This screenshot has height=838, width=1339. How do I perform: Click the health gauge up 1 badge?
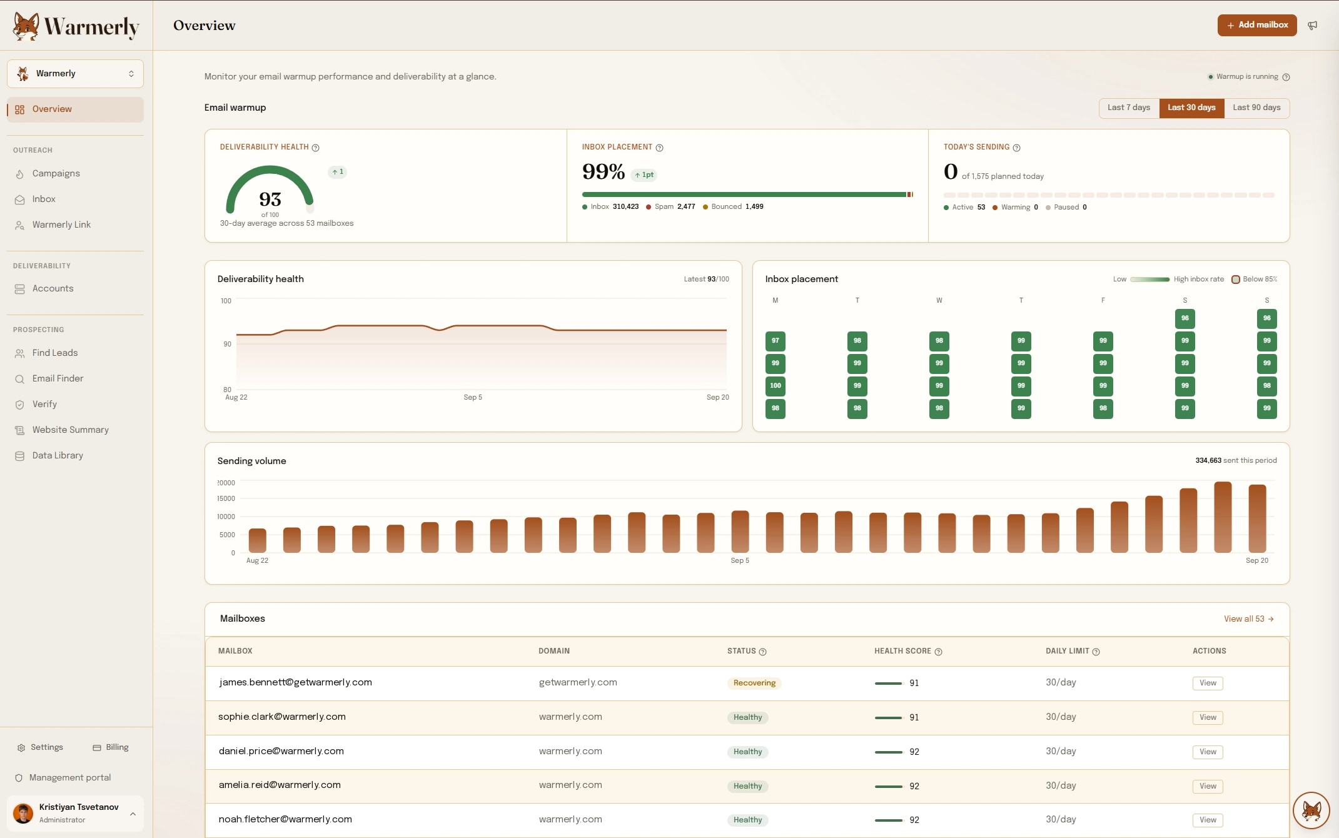[x=338, y=172]
